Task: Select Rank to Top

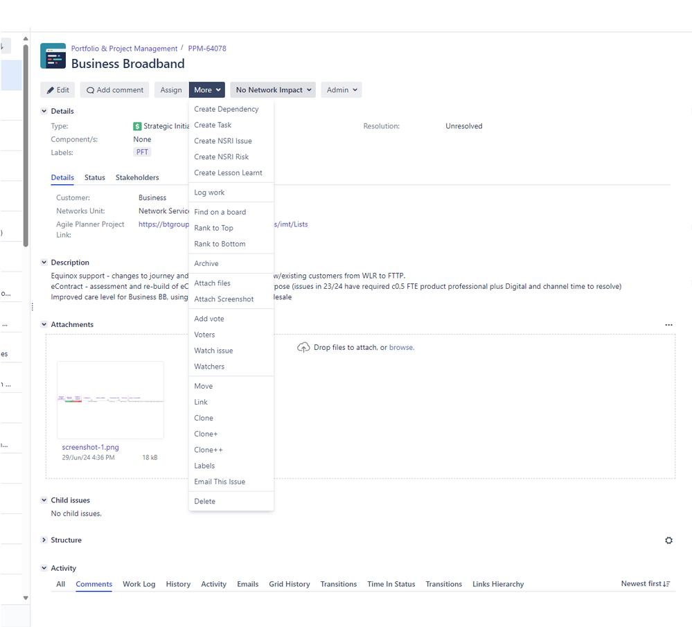Action: pyautogui.click(x=231, y=228)
